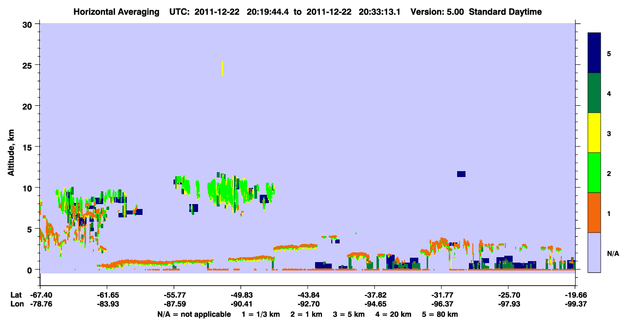The width and height of the screenshot is (639, 328).
Task: Click latitude value -31.77
Action: (x=441, y=295)
